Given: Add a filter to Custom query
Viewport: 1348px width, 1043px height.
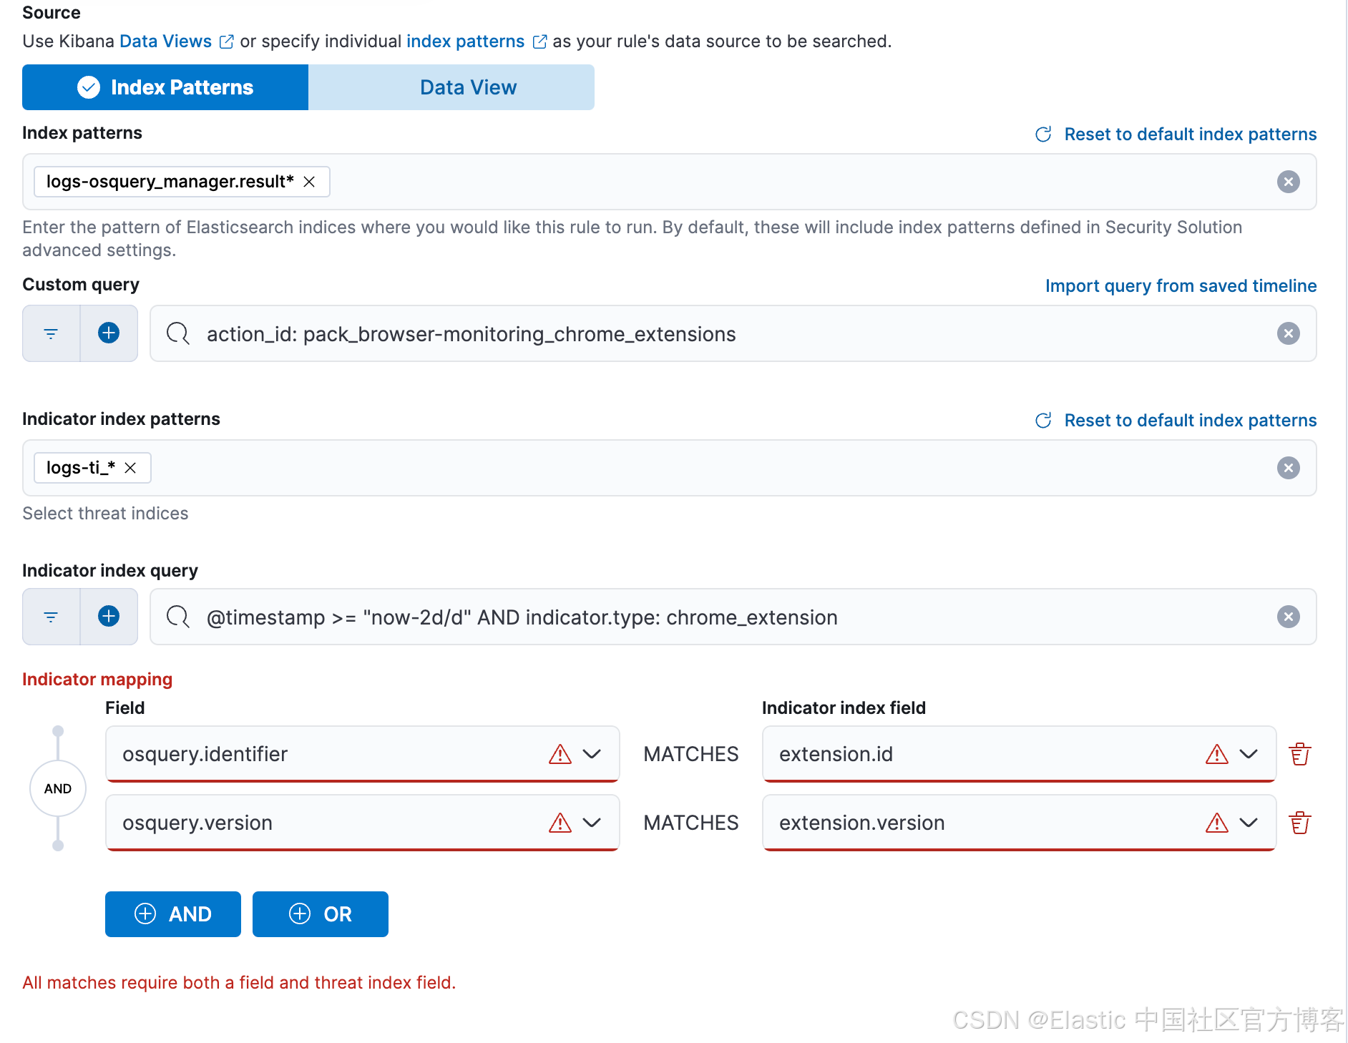Looking at the screenshot, I should click(109, 333).
